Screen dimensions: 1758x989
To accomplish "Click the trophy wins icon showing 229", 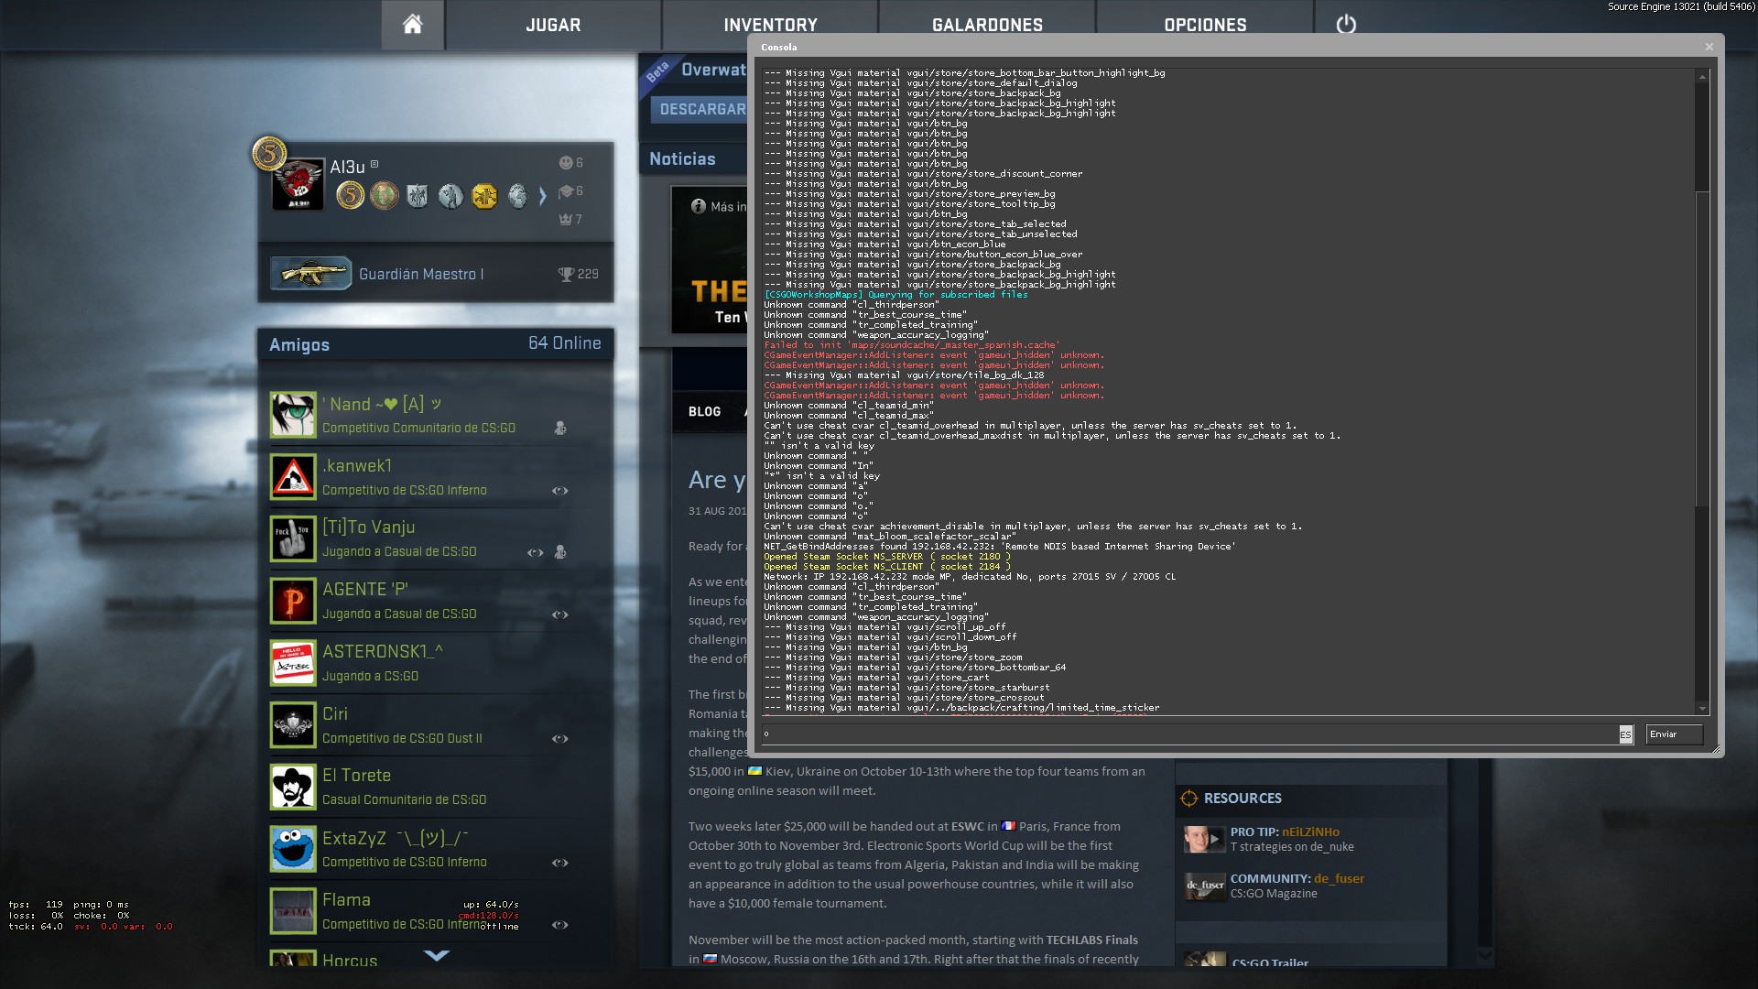I will [566, 274].
